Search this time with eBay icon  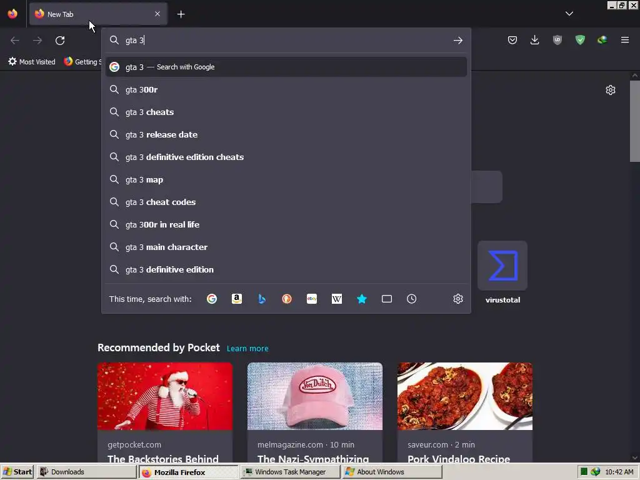(312, 299)
